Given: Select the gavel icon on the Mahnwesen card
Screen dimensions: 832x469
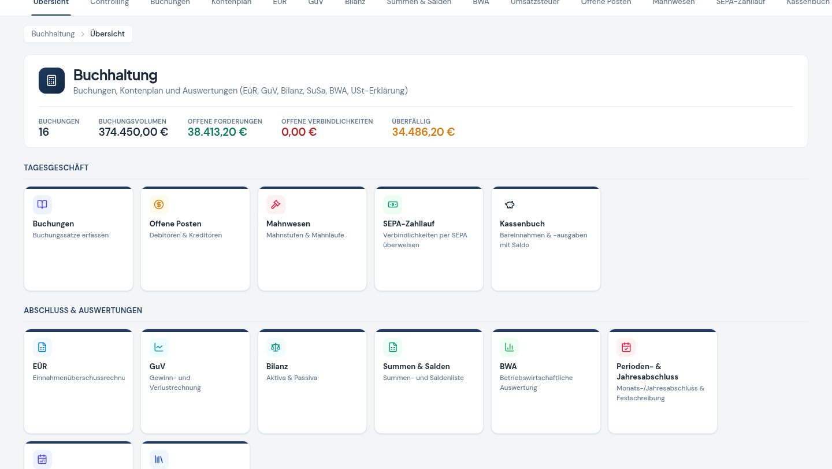Looking at the screenshot, I should pyautogui.click(x=276, y=204).
